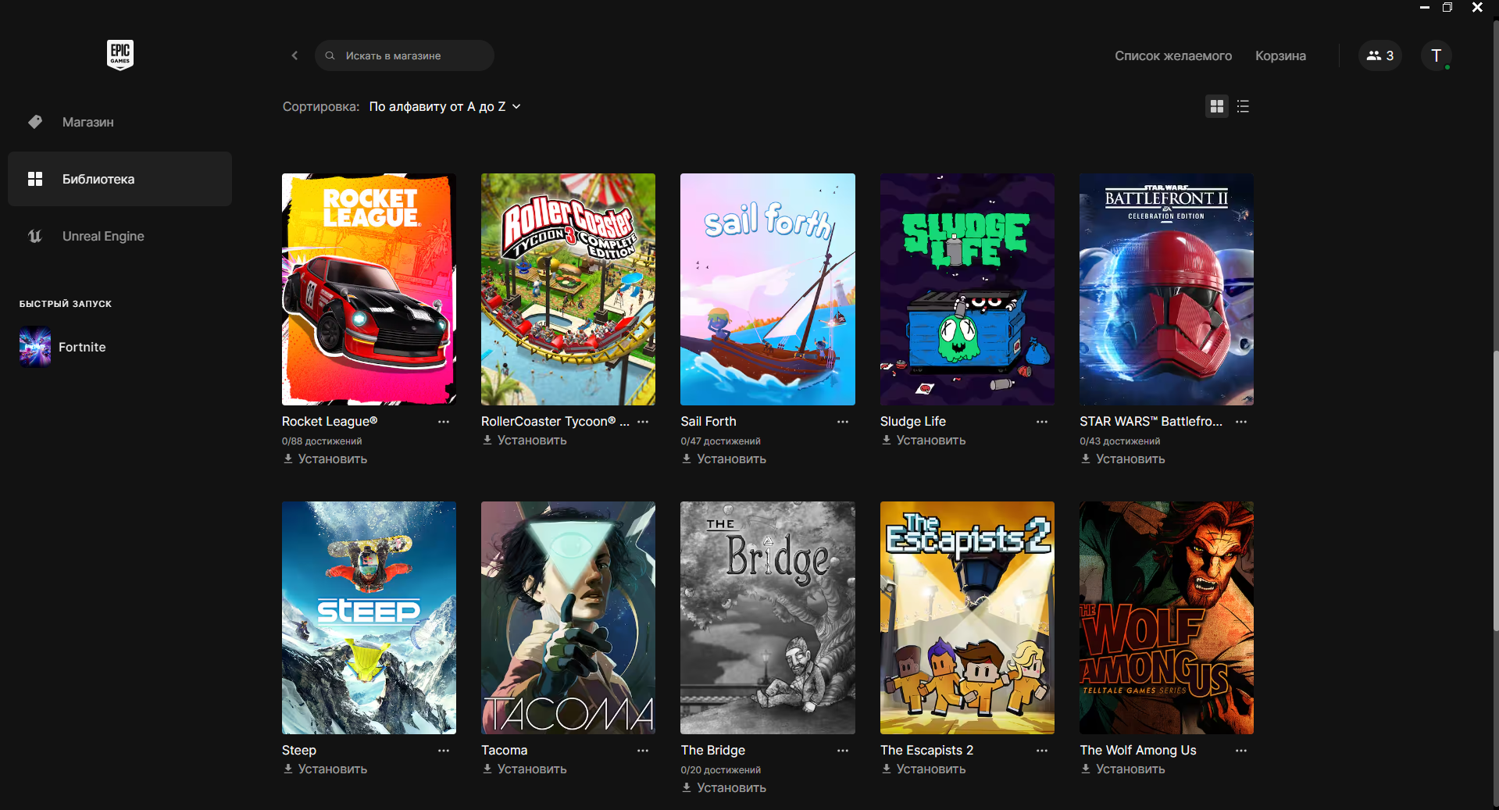Click the 0/88 достижений text
The height and width of the screenshot is (810, 1499).
[322, 441]
